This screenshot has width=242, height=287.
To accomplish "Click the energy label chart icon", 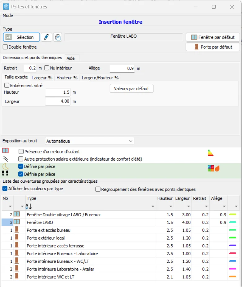I will 211,153.
